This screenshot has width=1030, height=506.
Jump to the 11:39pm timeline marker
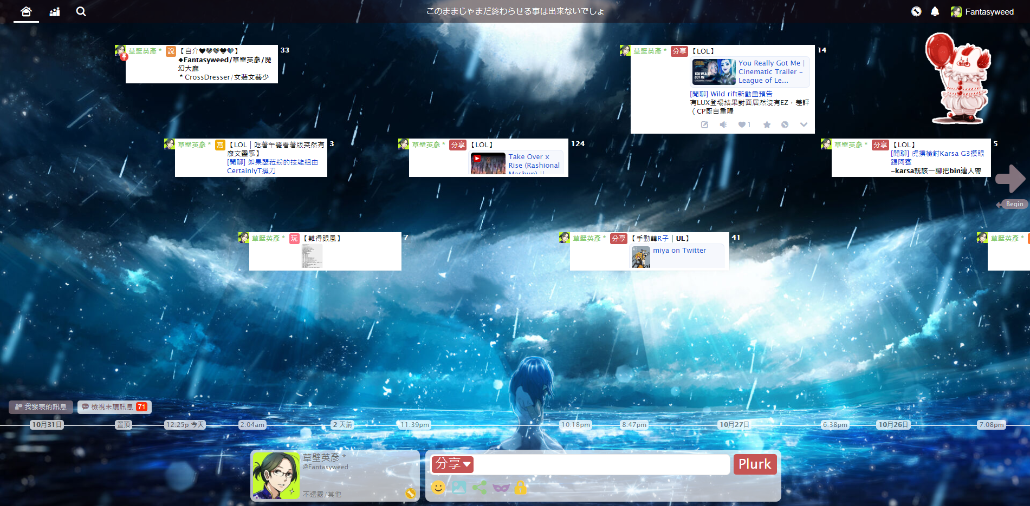414,425
